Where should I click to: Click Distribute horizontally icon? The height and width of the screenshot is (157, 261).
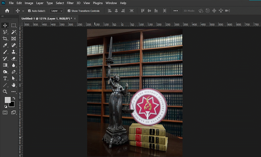tap(164, 11)
